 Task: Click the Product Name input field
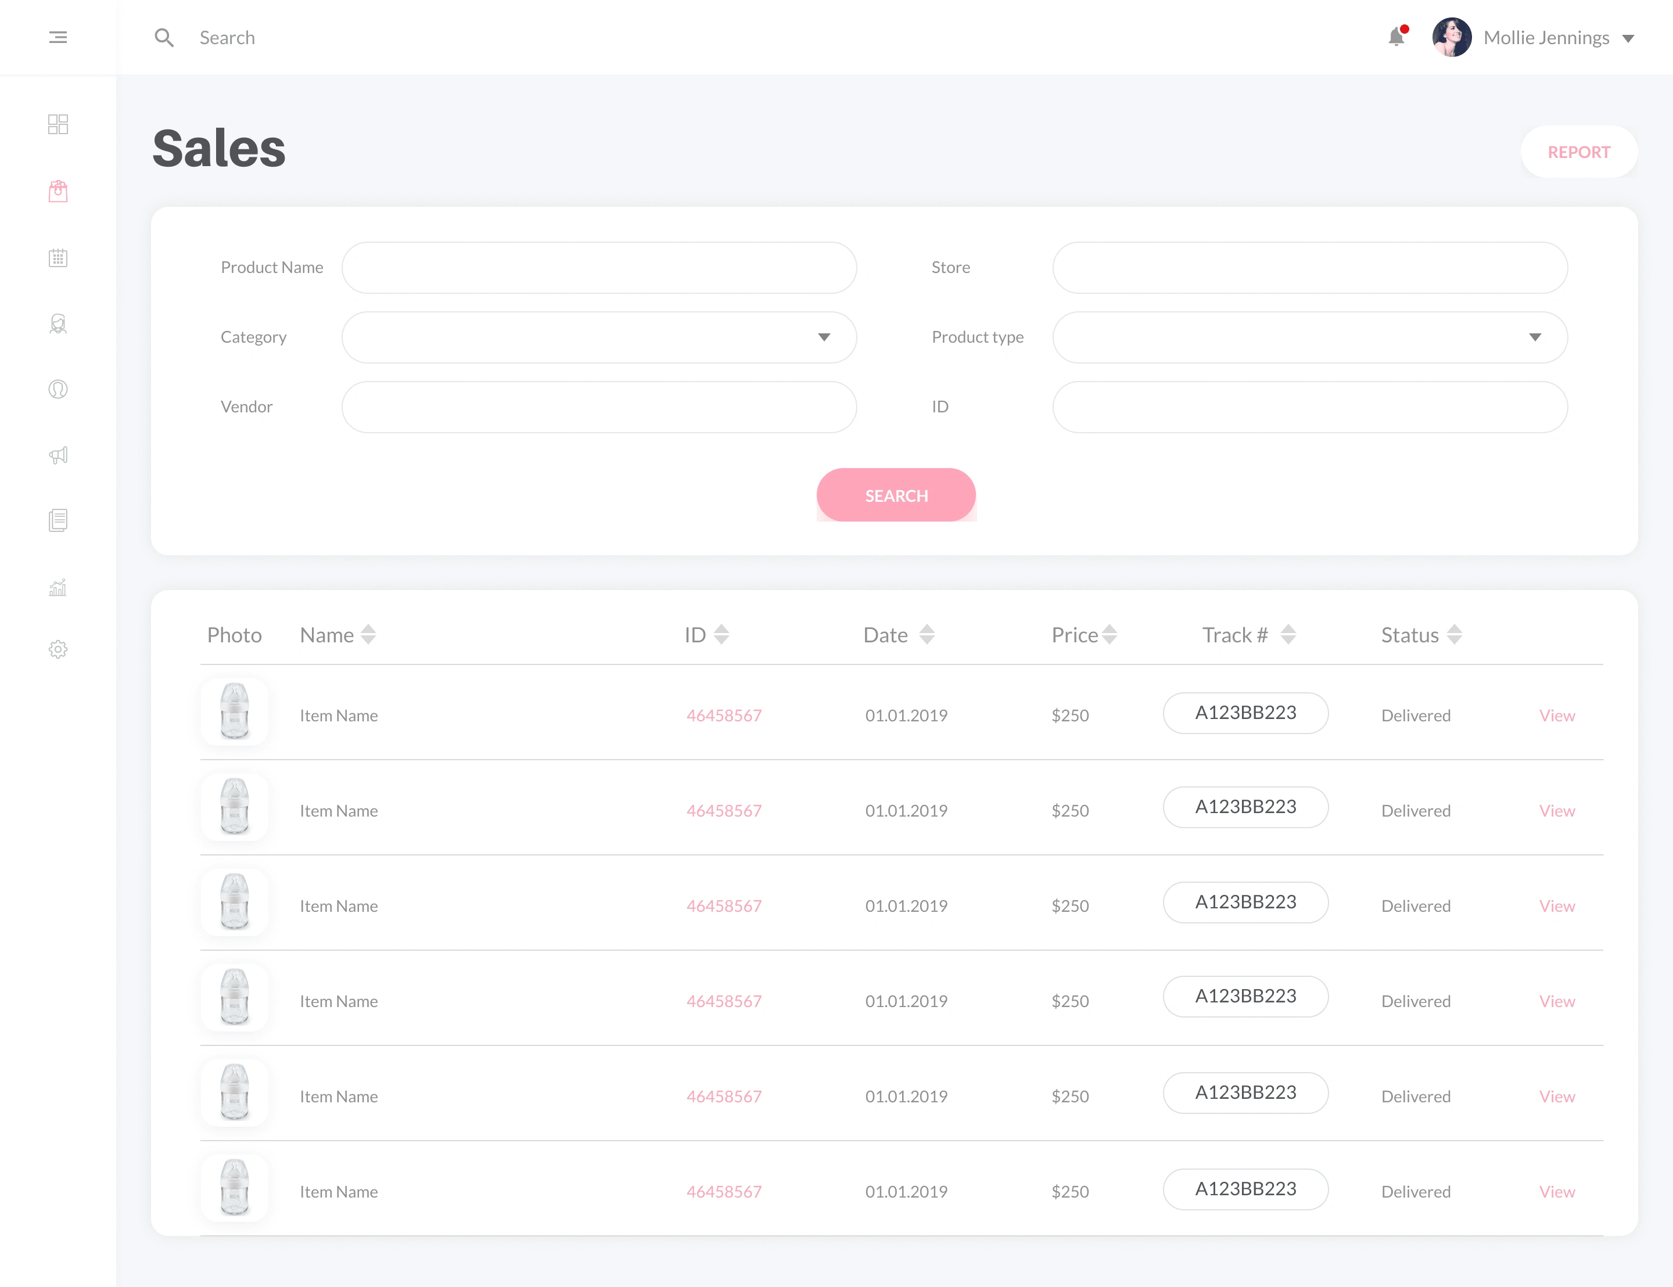point(598,267)
